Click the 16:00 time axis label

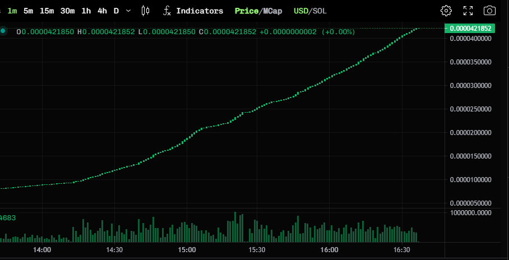(x=329, y=250)
